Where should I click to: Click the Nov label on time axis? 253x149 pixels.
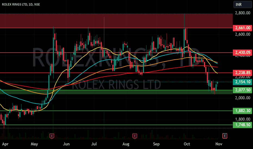tap(219, 144)
